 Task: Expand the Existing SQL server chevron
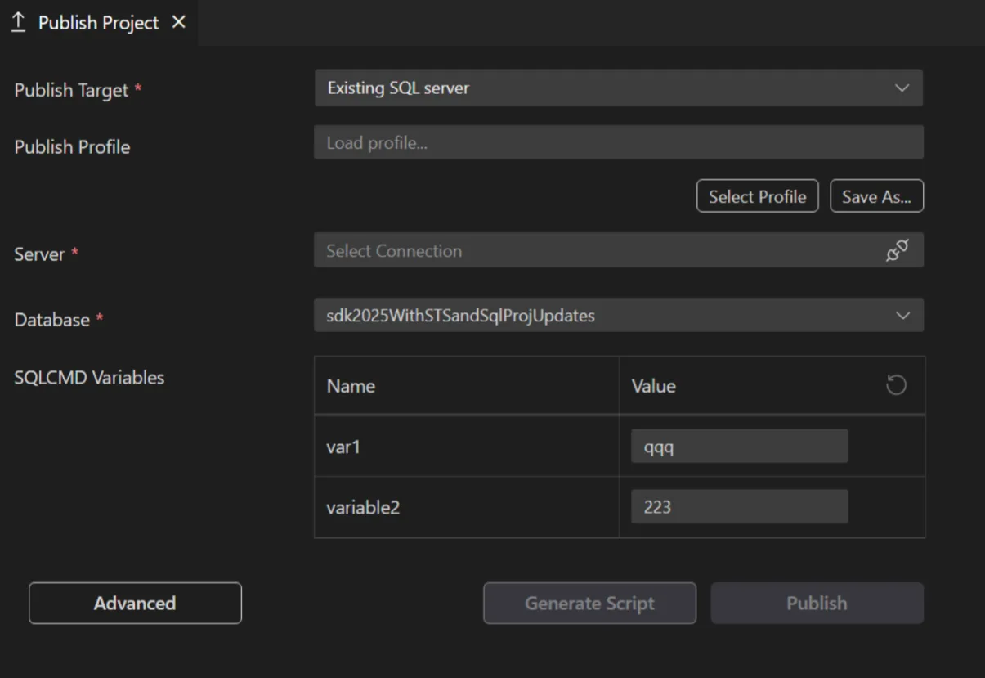click(902, 88)
